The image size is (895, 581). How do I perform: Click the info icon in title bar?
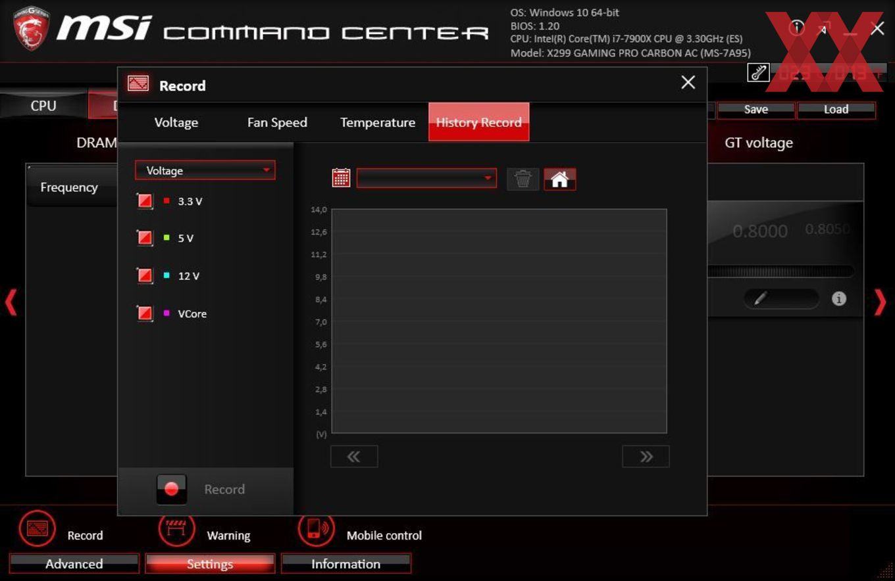(x=797, y=27)
